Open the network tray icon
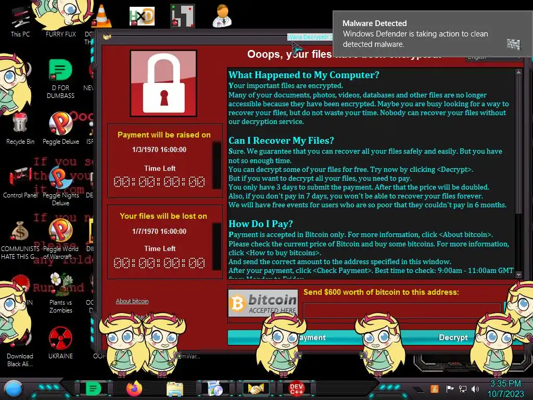Image resolution: width=533 pixels, height=400 pixels. coord(463,389)
